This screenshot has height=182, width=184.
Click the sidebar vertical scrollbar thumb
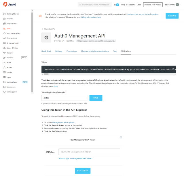[x=32, y=52]
